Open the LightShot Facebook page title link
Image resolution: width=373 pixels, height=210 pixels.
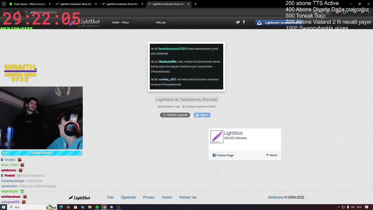tap(233, 133)
